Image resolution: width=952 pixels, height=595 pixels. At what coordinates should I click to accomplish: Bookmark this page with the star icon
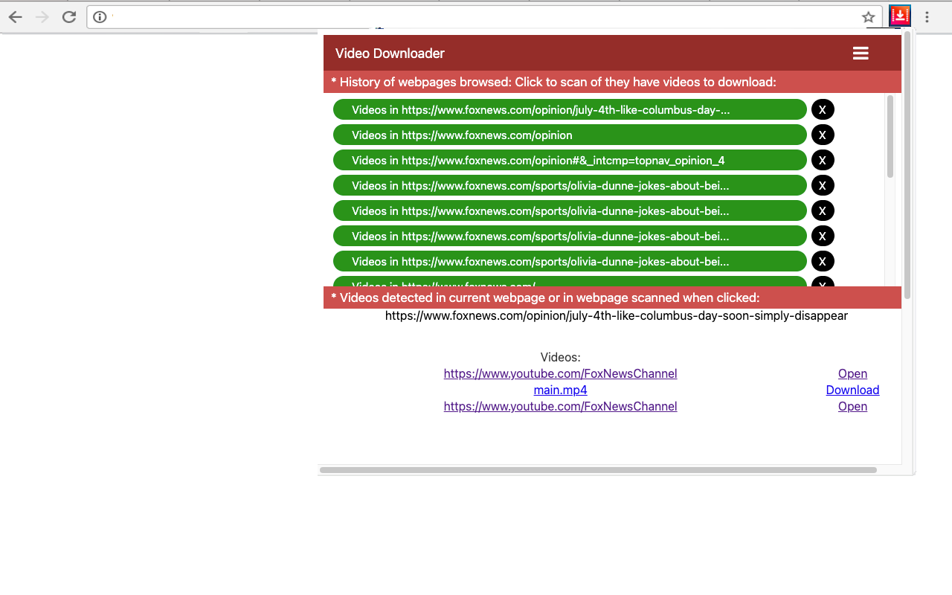[x=868, y=17]
